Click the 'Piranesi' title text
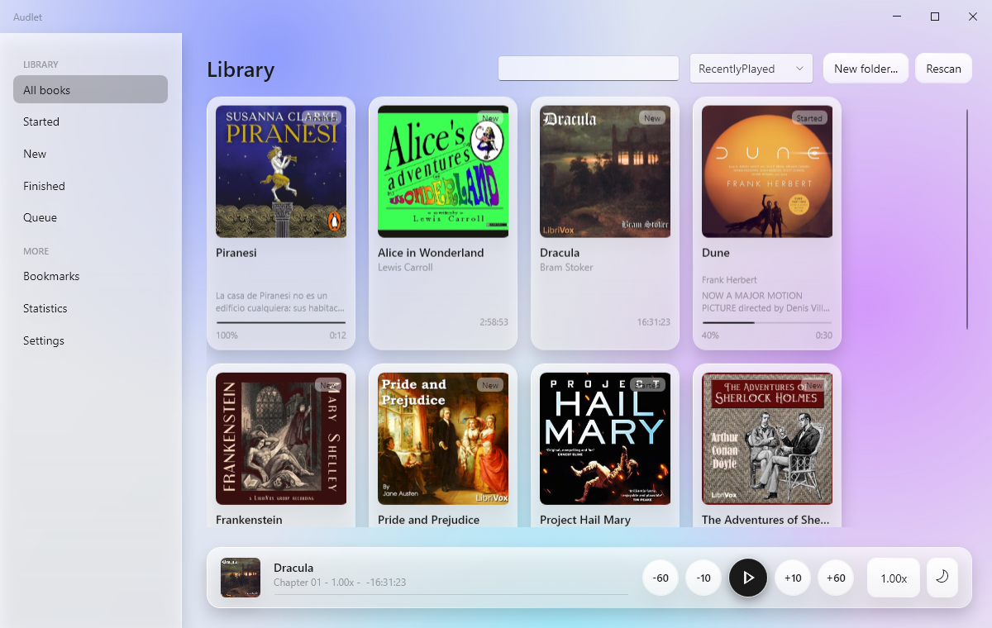The width and height of the screenshot is (992, 628). pyautogui.click(x=236, y=253)
